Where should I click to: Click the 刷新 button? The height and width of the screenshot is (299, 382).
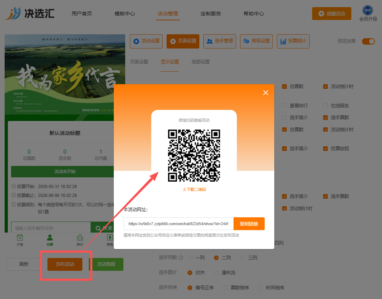point(24,264)
